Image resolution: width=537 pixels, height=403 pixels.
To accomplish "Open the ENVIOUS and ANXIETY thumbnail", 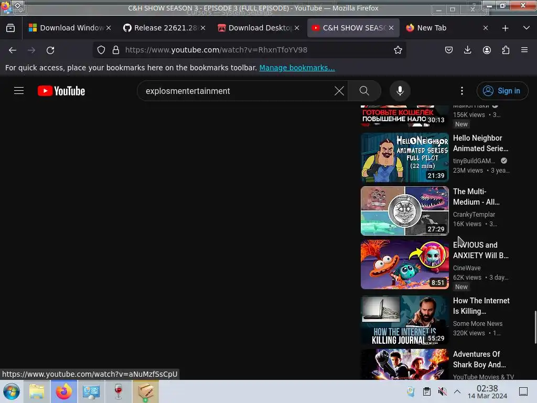I will (404, 264).
